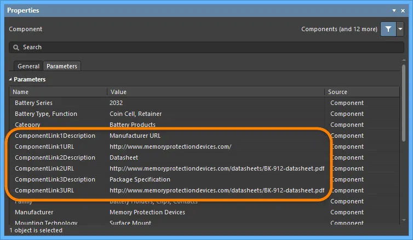Screen dimensions: 413x240
Task: Collapse the Parameters section
Action: coord(11,79)
